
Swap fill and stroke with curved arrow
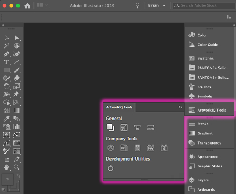click(x=18, y=176)
